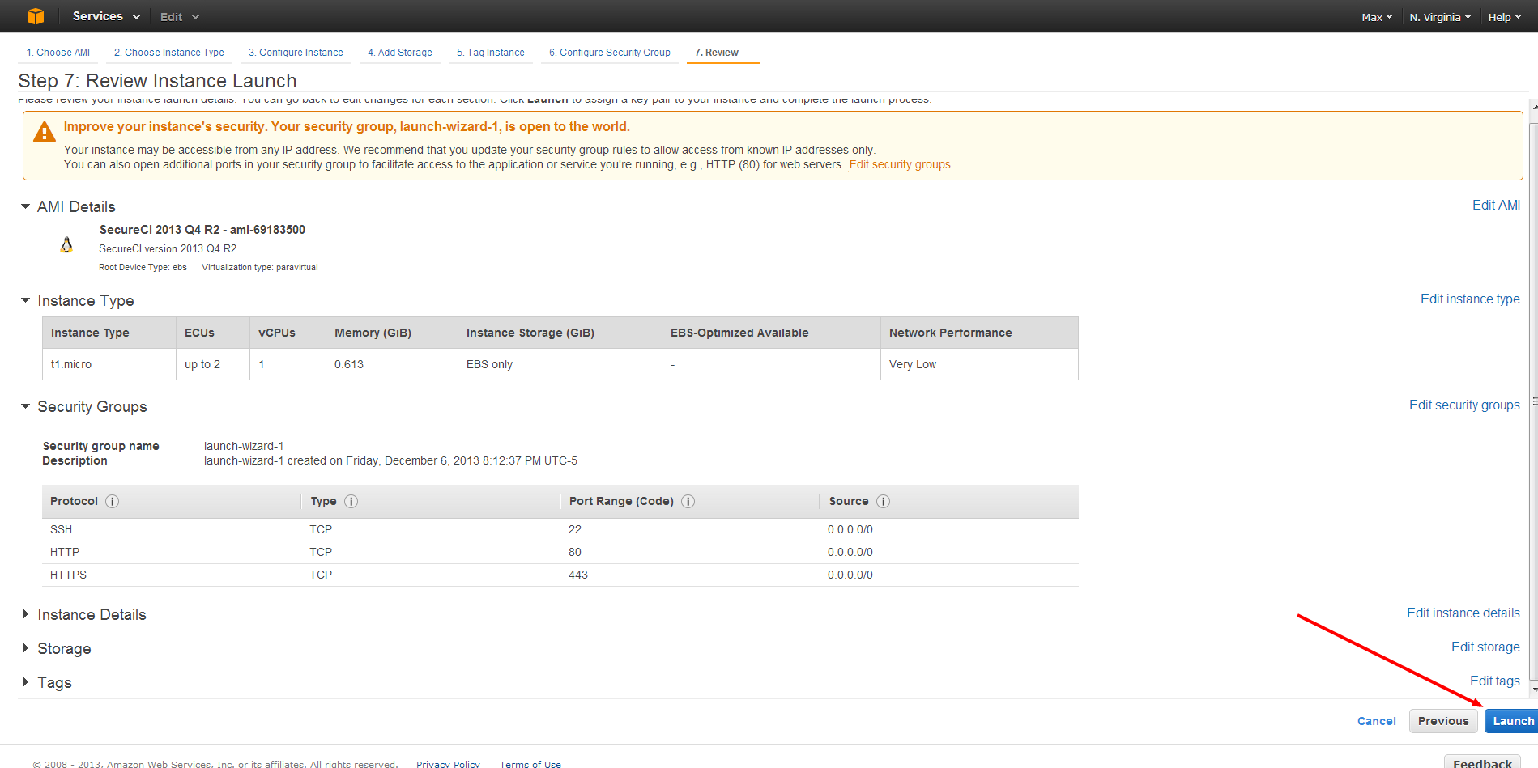The height and width of the screenshot is (768, 1538).
Task: Click the Very Low network performance cell
Action: point(979,364)
